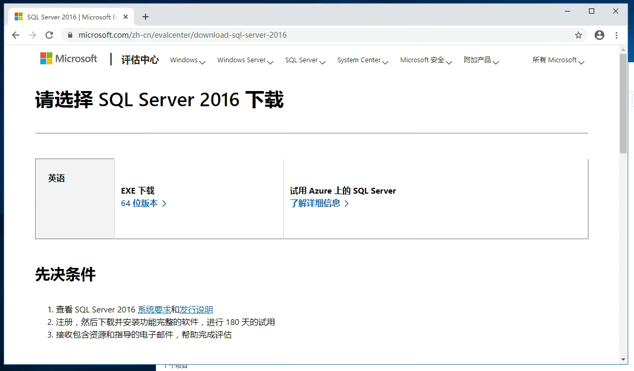Click the address bar URL
Screen dimensions: 634x371
point(183,35)
